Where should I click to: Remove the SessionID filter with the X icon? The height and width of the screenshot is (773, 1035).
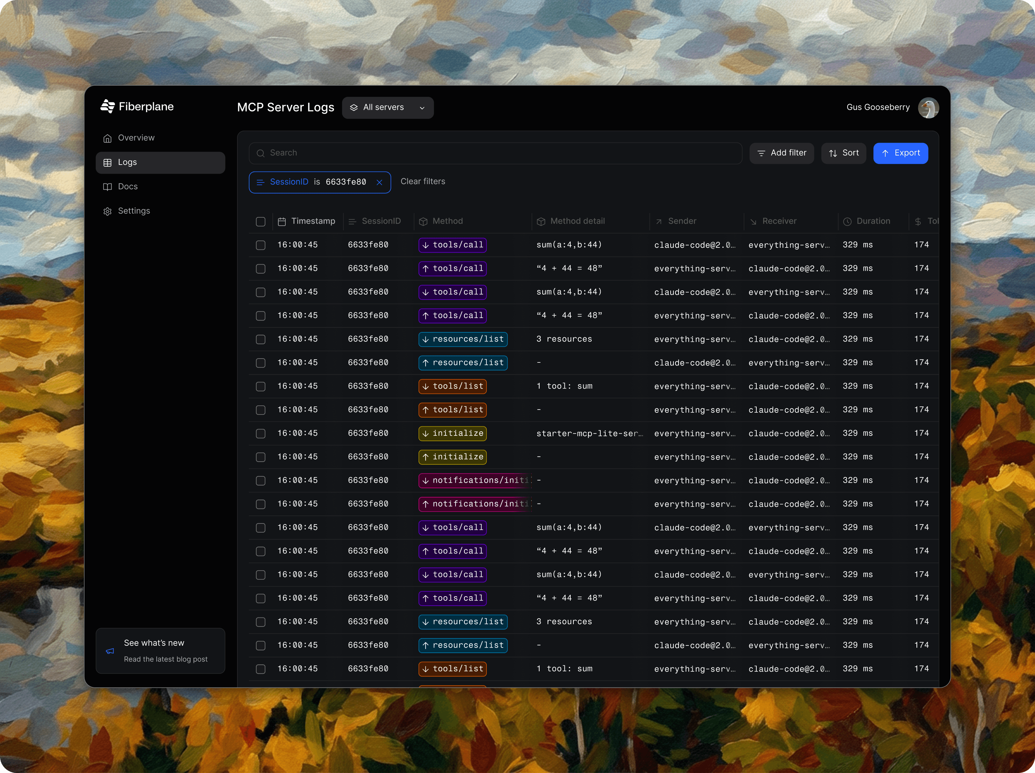click(x=379, y=182)
